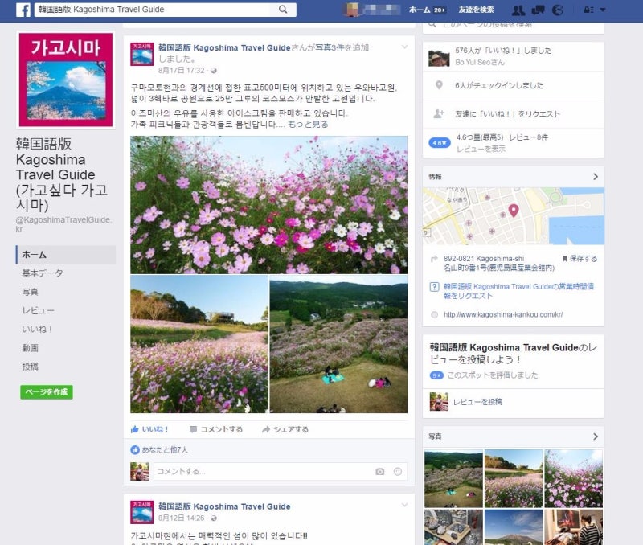Click the directions arrow icon beside address
Image resolution: width=643 pixels, height=545 pixels.
coord(434,259)
